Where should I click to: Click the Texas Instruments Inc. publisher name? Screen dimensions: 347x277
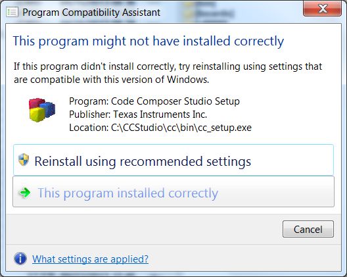[x=160, y=114]
